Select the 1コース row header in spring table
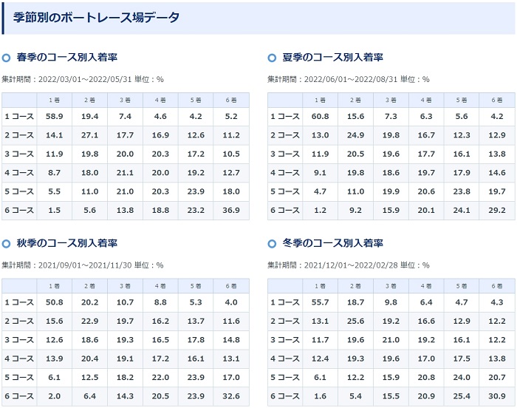 (x=19, y=116)
